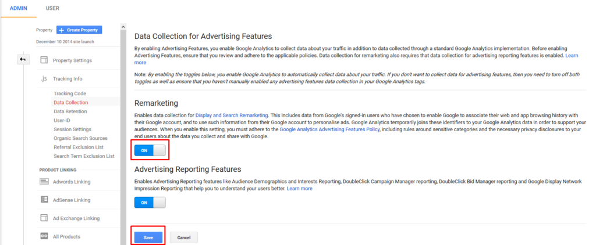Open Display and Search Remarketing link

[232, 115]
